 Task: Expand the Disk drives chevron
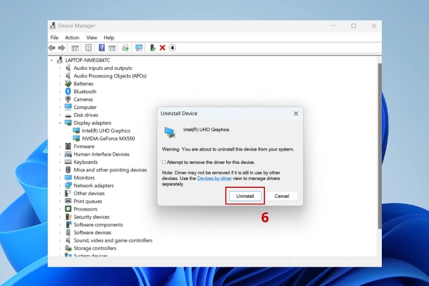(60, 115)
